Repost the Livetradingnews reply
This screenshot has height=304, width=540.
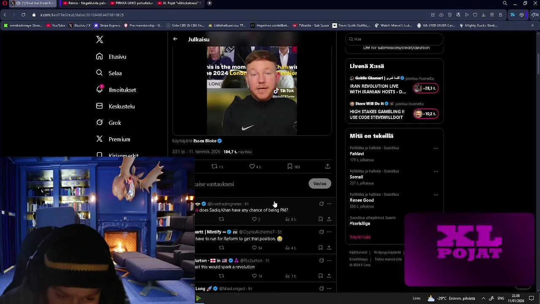point(221,219)
